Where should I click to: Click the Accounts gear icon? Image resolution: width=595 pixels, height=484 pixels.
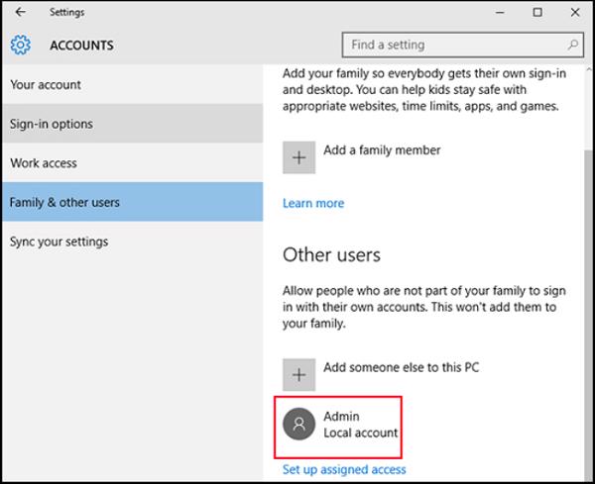pyautogui.click(x=21, y=45)
